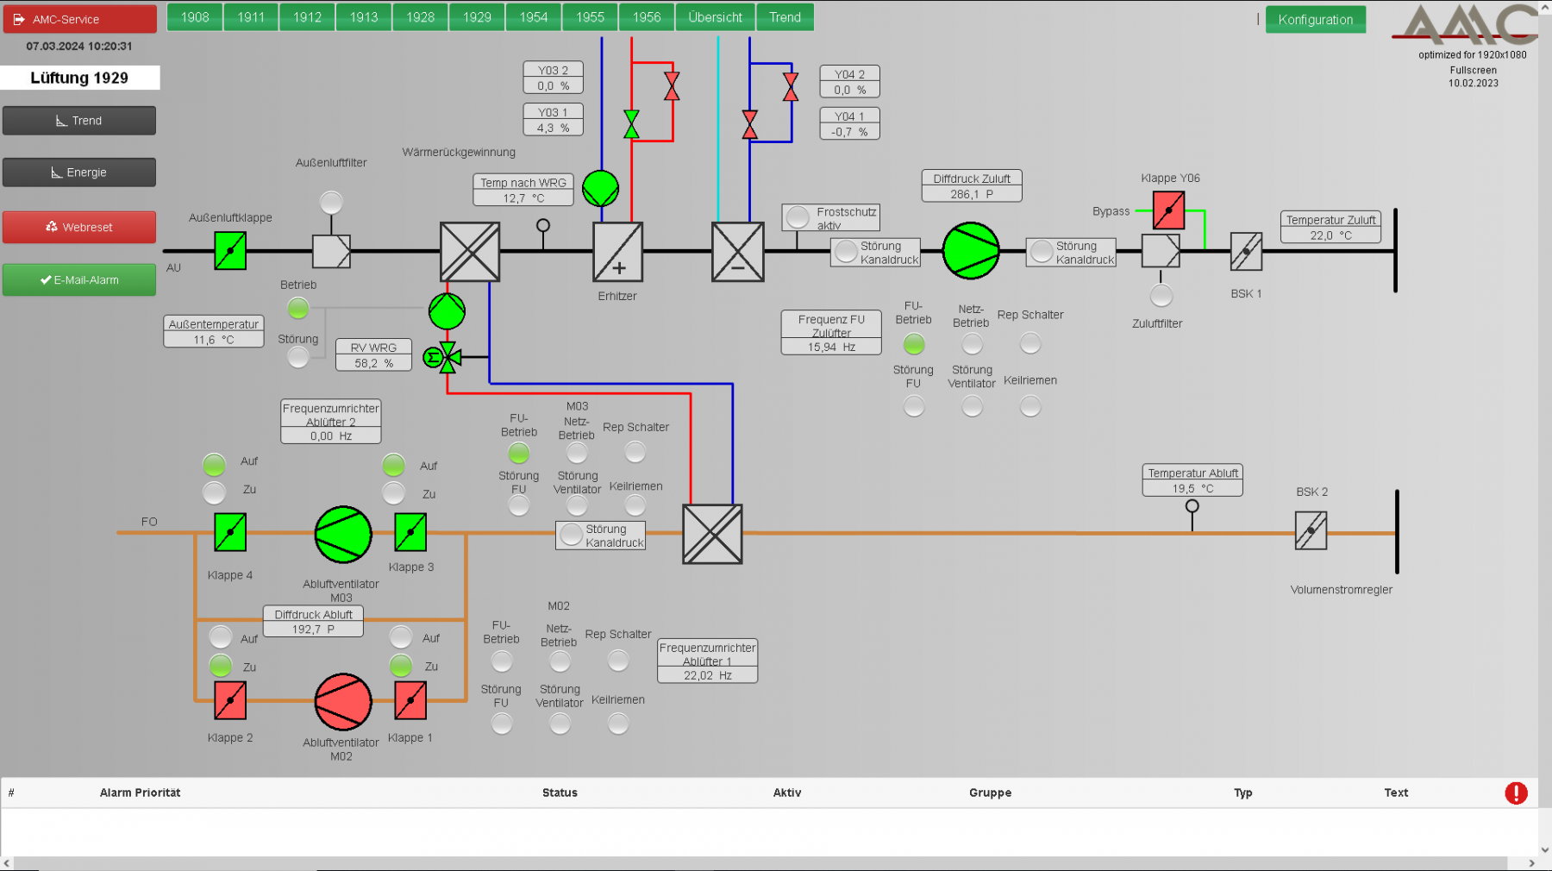The height and width of the screenshot is (871, 1552).
Task: Click the Volumenstromregler BSK 2 icon
Action: (1310, 532)
